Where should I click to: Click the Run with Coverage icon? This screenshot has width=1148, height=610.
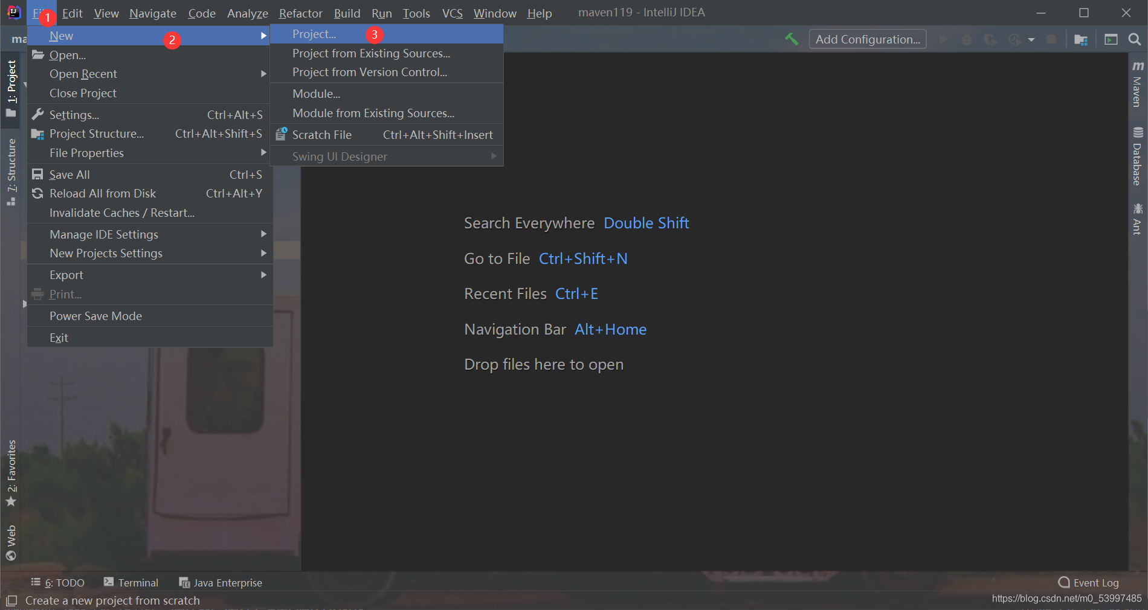(990, 39)
